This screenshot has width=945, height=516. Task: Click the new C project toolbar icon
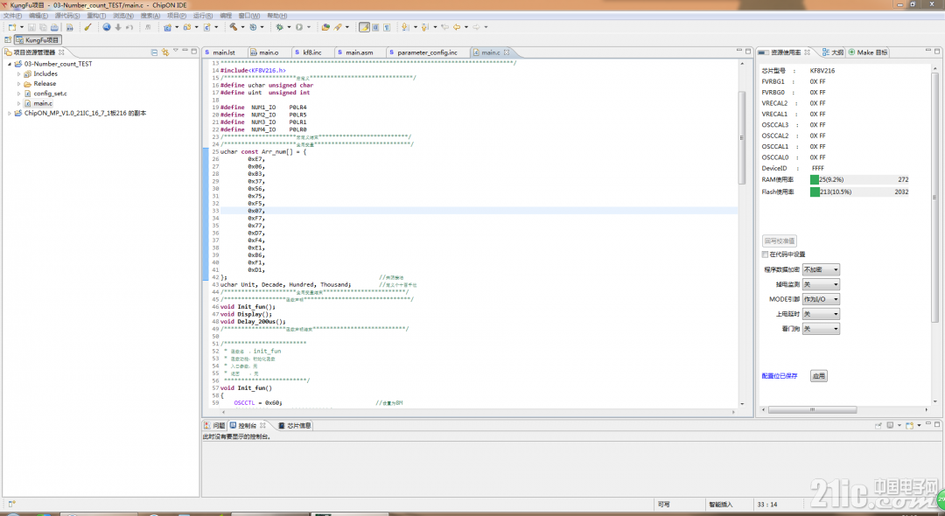pos(167,27)
